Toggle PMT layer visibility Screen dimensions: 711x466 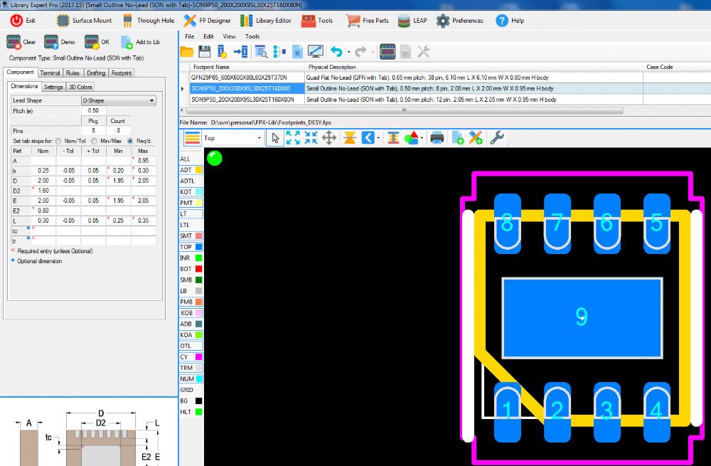tap(191, 203)
